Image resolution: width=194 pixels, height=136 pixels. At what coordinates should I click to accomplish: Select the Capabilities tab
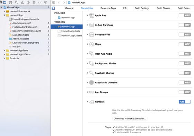(x=87, y=8)
